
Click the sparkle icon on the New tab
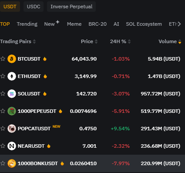coord(57,22)
